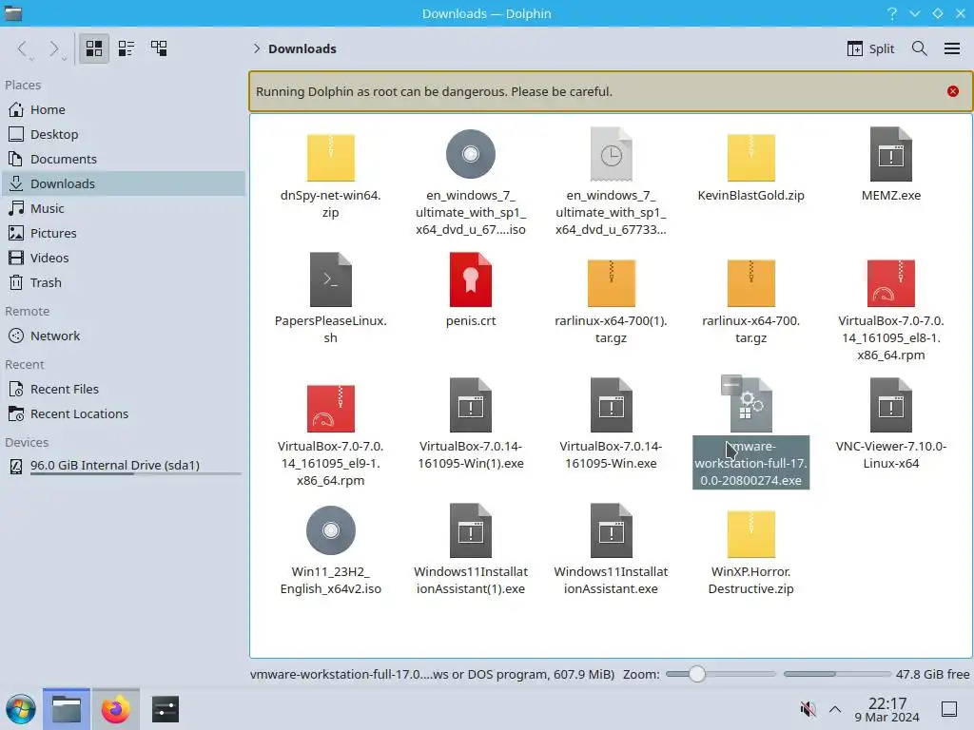Launch Firefox from the taskbar
Image resolution: width=974 pixels, height=730 pixels.
tap(115, 709)
